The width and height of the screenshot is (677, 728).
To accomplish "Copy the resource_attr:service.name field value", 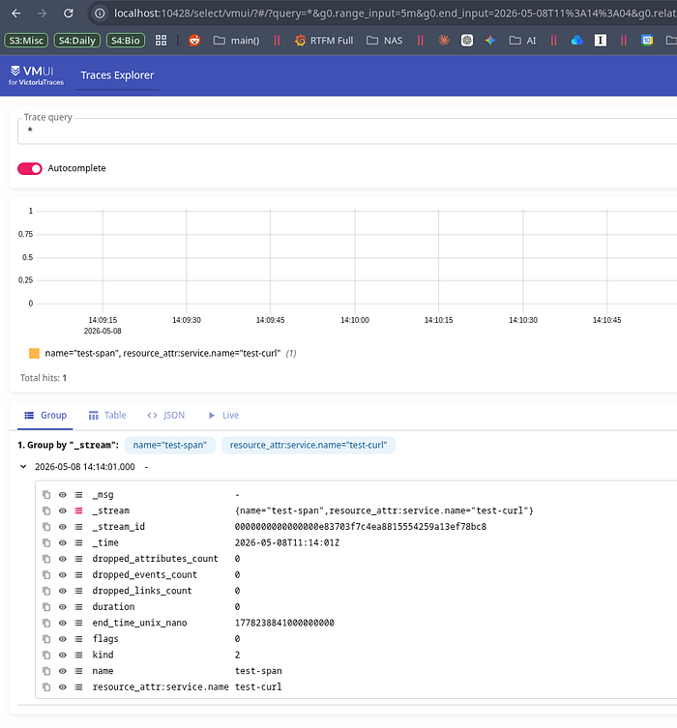I will [46, 687].
